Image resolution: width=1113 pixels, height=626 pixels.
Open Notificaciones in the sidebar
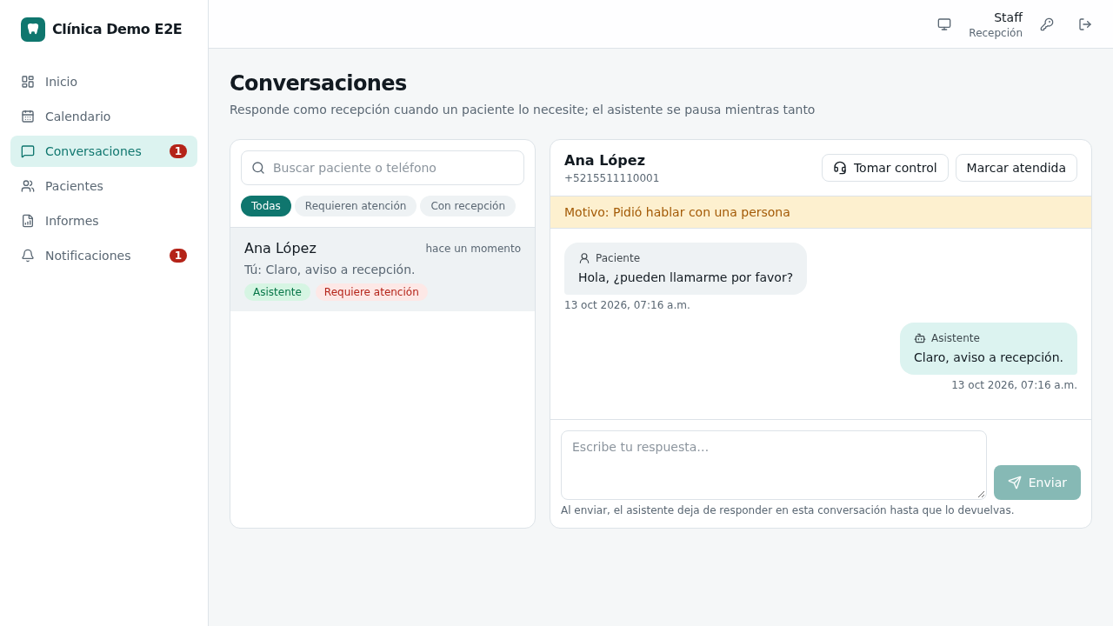103,256
